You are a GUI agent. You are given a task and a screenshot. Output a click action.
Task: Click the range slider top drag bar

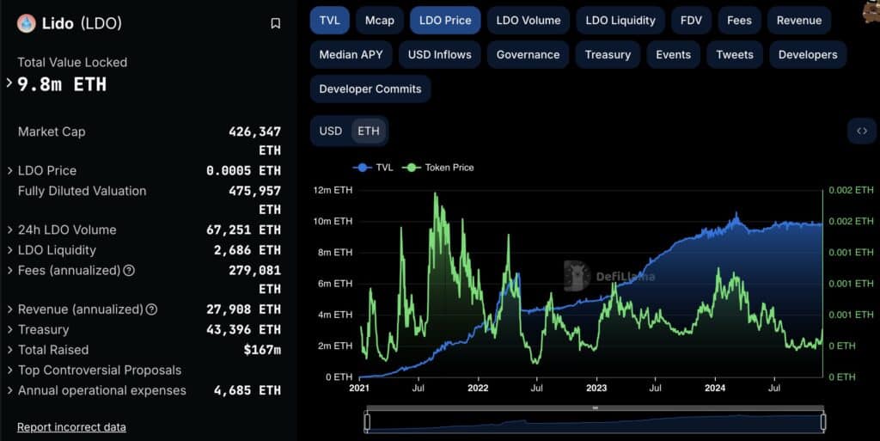595,408
